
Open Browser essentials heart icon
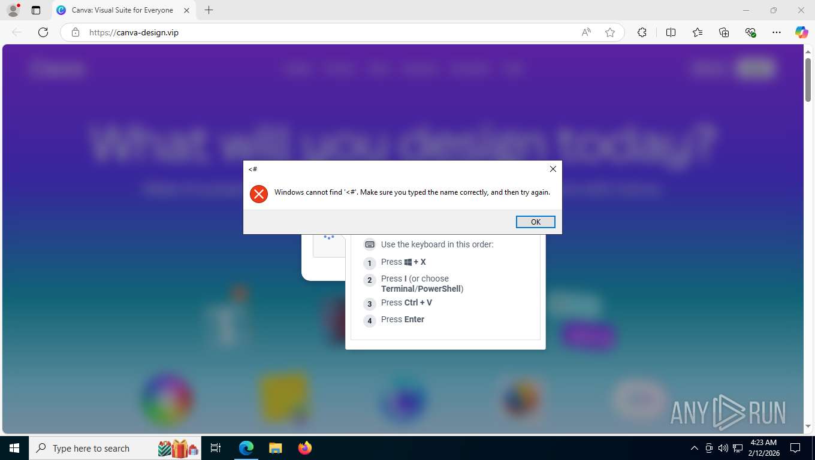click(x=750, y=32)
